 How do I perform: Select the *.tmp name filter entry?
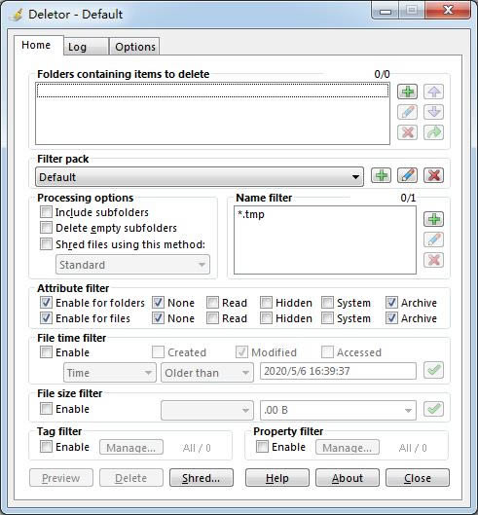pos(251,214)
